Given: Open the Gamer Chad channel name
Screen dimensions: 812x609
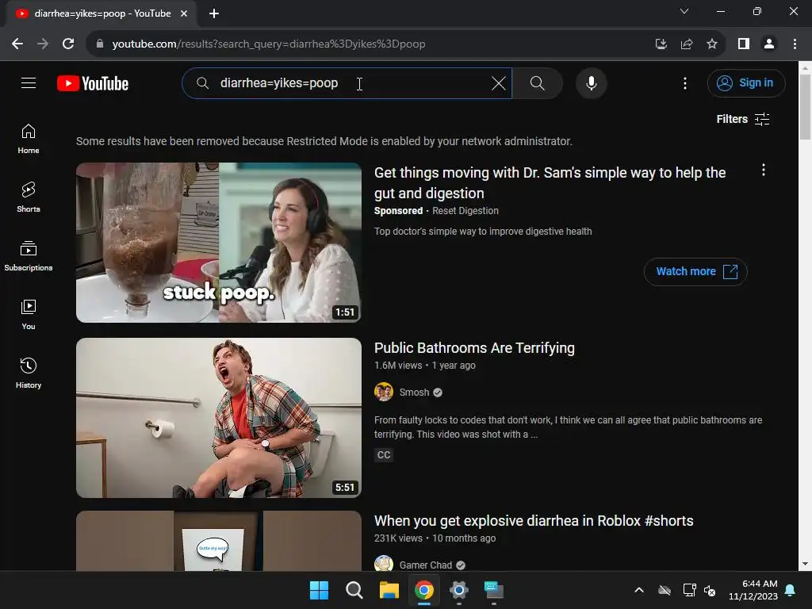Looking at the screenshot, I should click(425, 565).
